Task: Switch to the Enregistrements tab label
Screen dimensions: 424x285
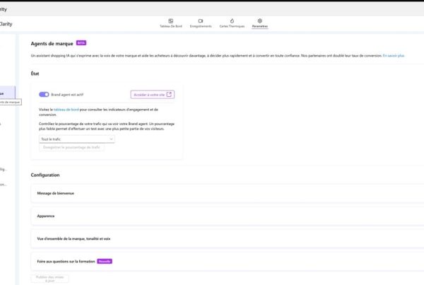Action: tap(201, 26)
